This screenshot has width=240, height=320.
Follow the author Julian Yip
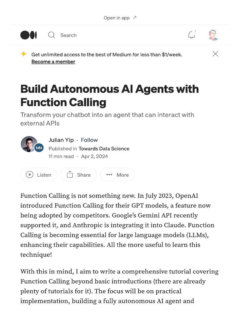point(89,140)
